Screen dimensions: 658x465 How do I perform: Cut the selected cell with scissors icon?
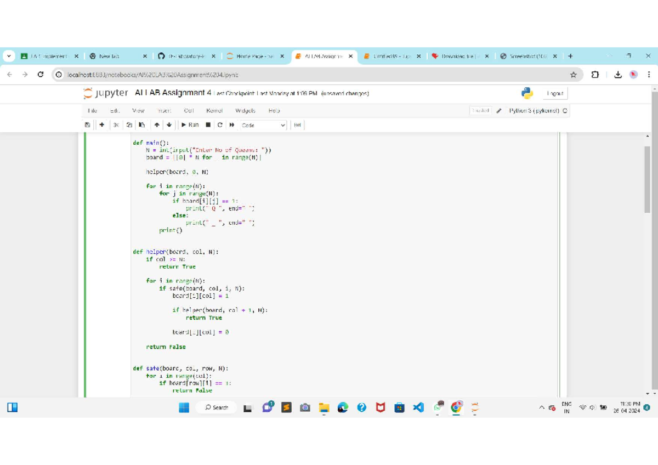[x=116, y=125]
